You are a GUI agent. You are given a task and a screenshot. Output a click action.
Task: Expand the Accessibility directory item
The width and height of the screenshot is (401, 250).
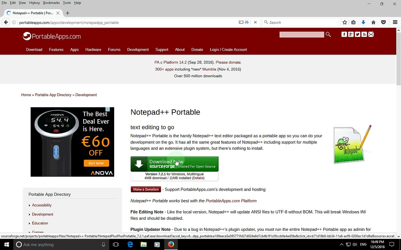(x=42, y=205)
